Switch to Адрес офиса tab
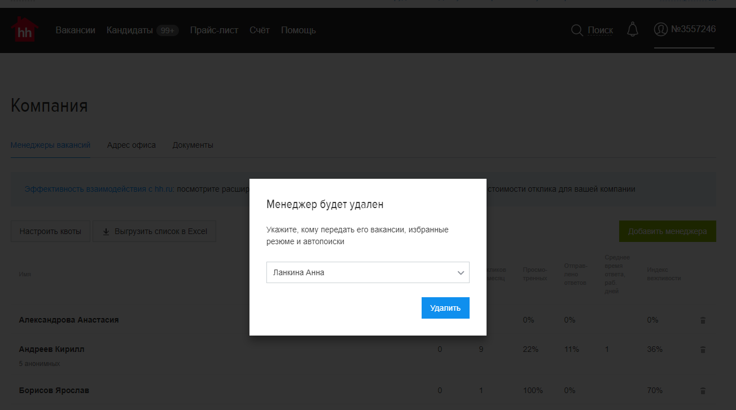This screenshot has height=410, width=736. click(x=132, y=145)
